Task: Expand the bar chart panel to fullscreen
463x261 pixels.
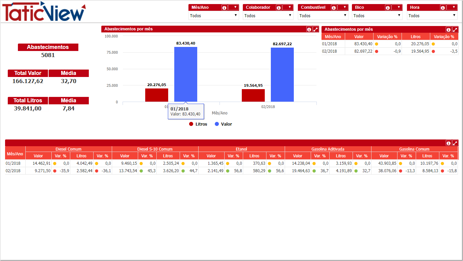Action: (x=315, y=29)
